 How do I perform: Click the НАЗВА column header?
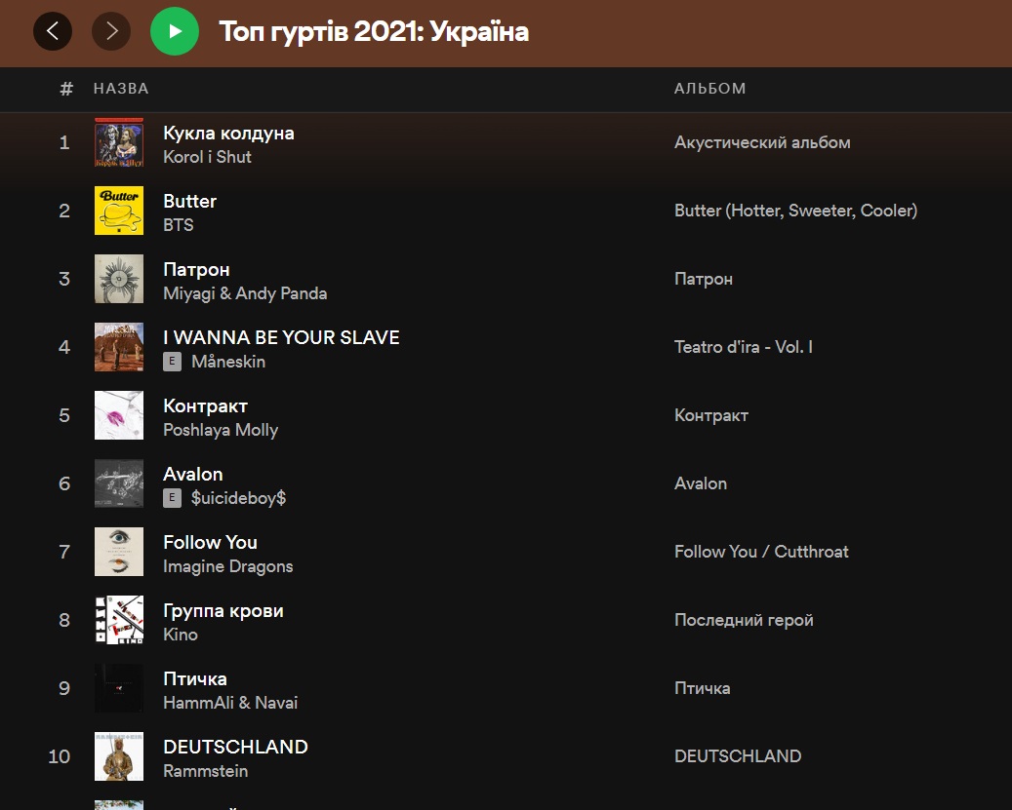[121, 88]
